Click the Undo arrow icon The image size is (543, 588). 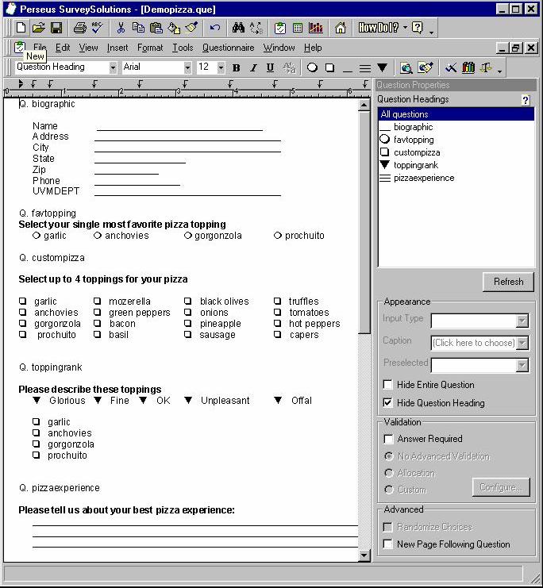point(214,28)
